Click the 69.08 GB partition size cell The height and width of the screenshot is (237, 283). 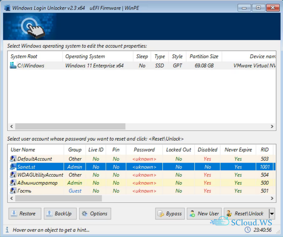(204, 66)
